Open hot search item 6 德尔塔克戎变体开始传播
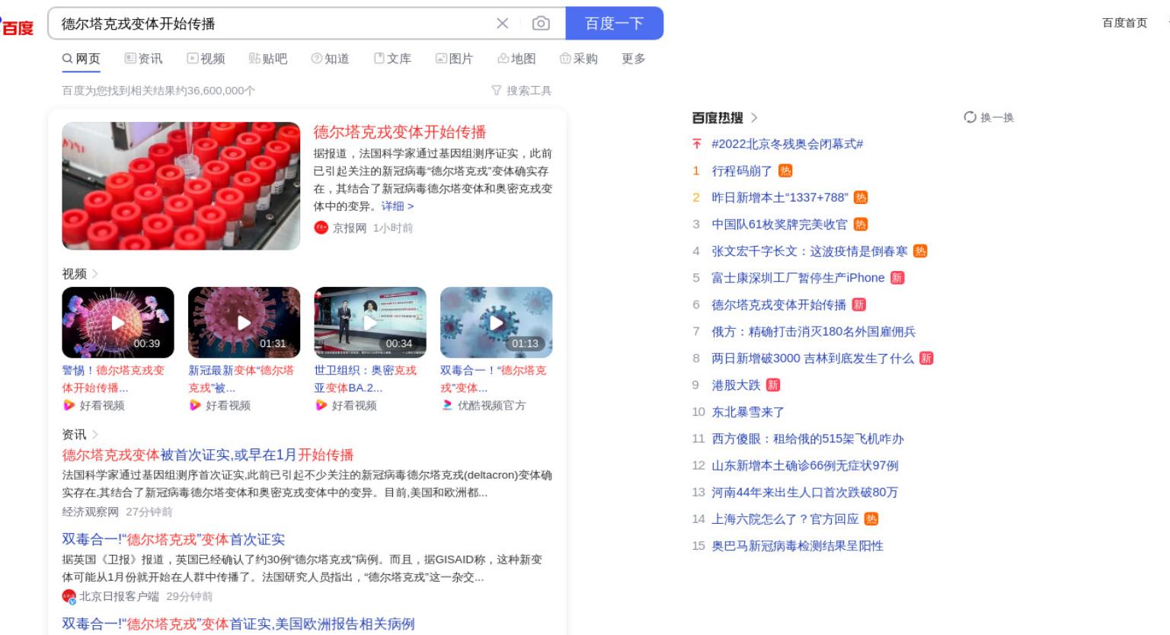The height and width of the screenshot is (635, 1170). point(778,305)
